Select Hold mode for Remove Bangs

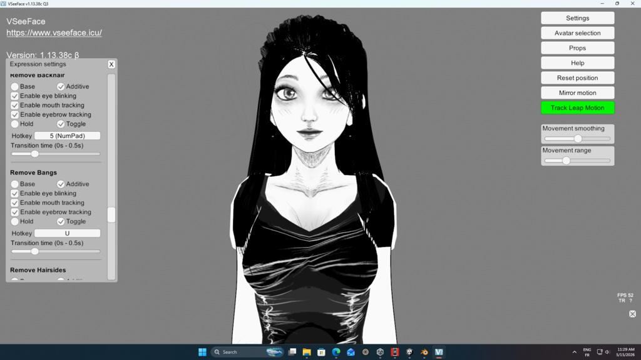[15, 222]
